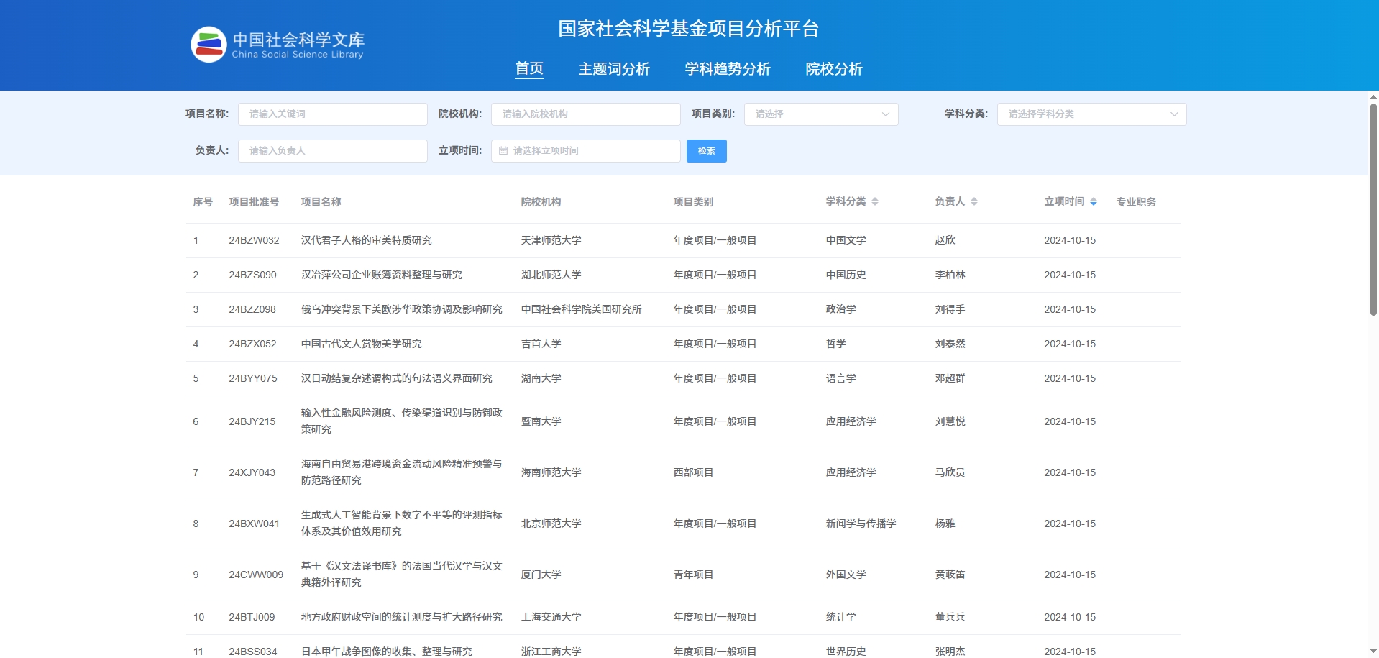This screenshot has height=658, width=1379.
Task: Select the 负责人 input field
Action: coord(332,151)
